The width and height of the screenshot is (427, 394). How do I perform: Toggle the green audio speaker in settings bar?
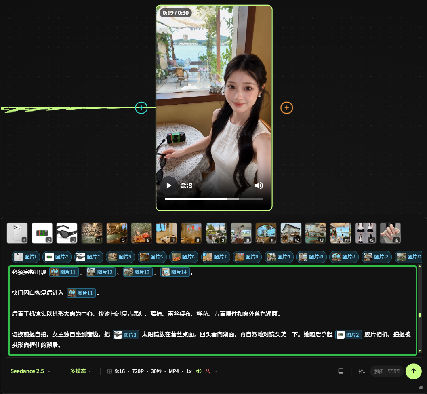(x=198, y=371)
